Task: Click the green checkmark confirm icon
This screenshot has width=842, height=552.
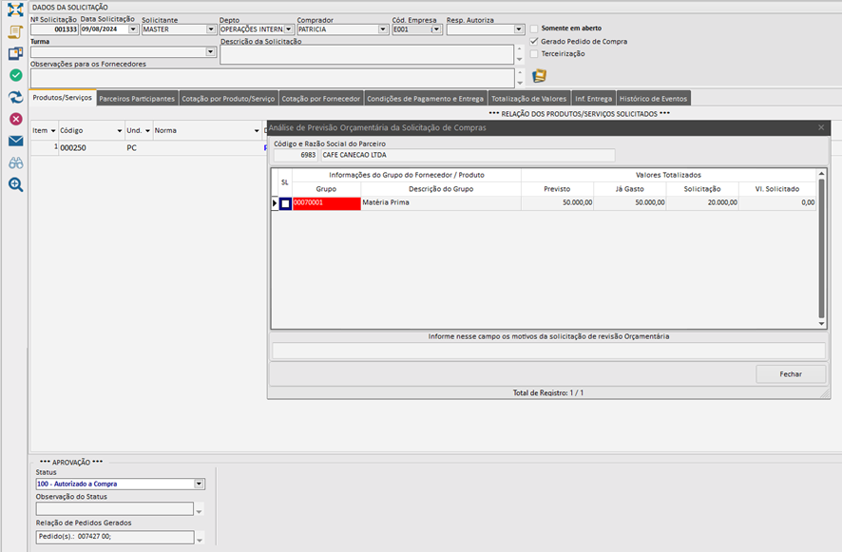Action: (16, 75)
